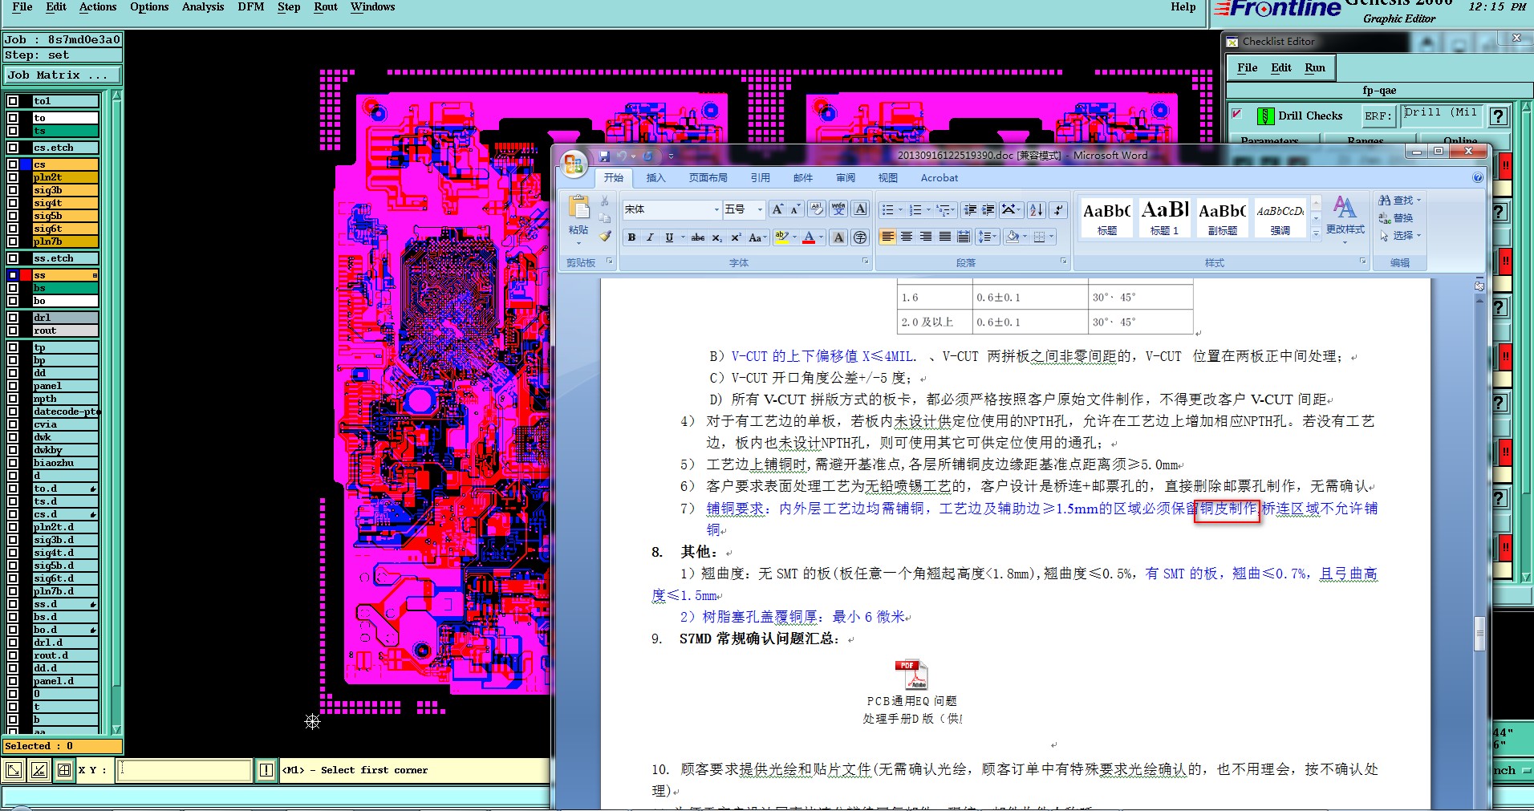Screen dimensions: 1534x811
Task: Align text right in Word
Action: click(x=926, y=237)
